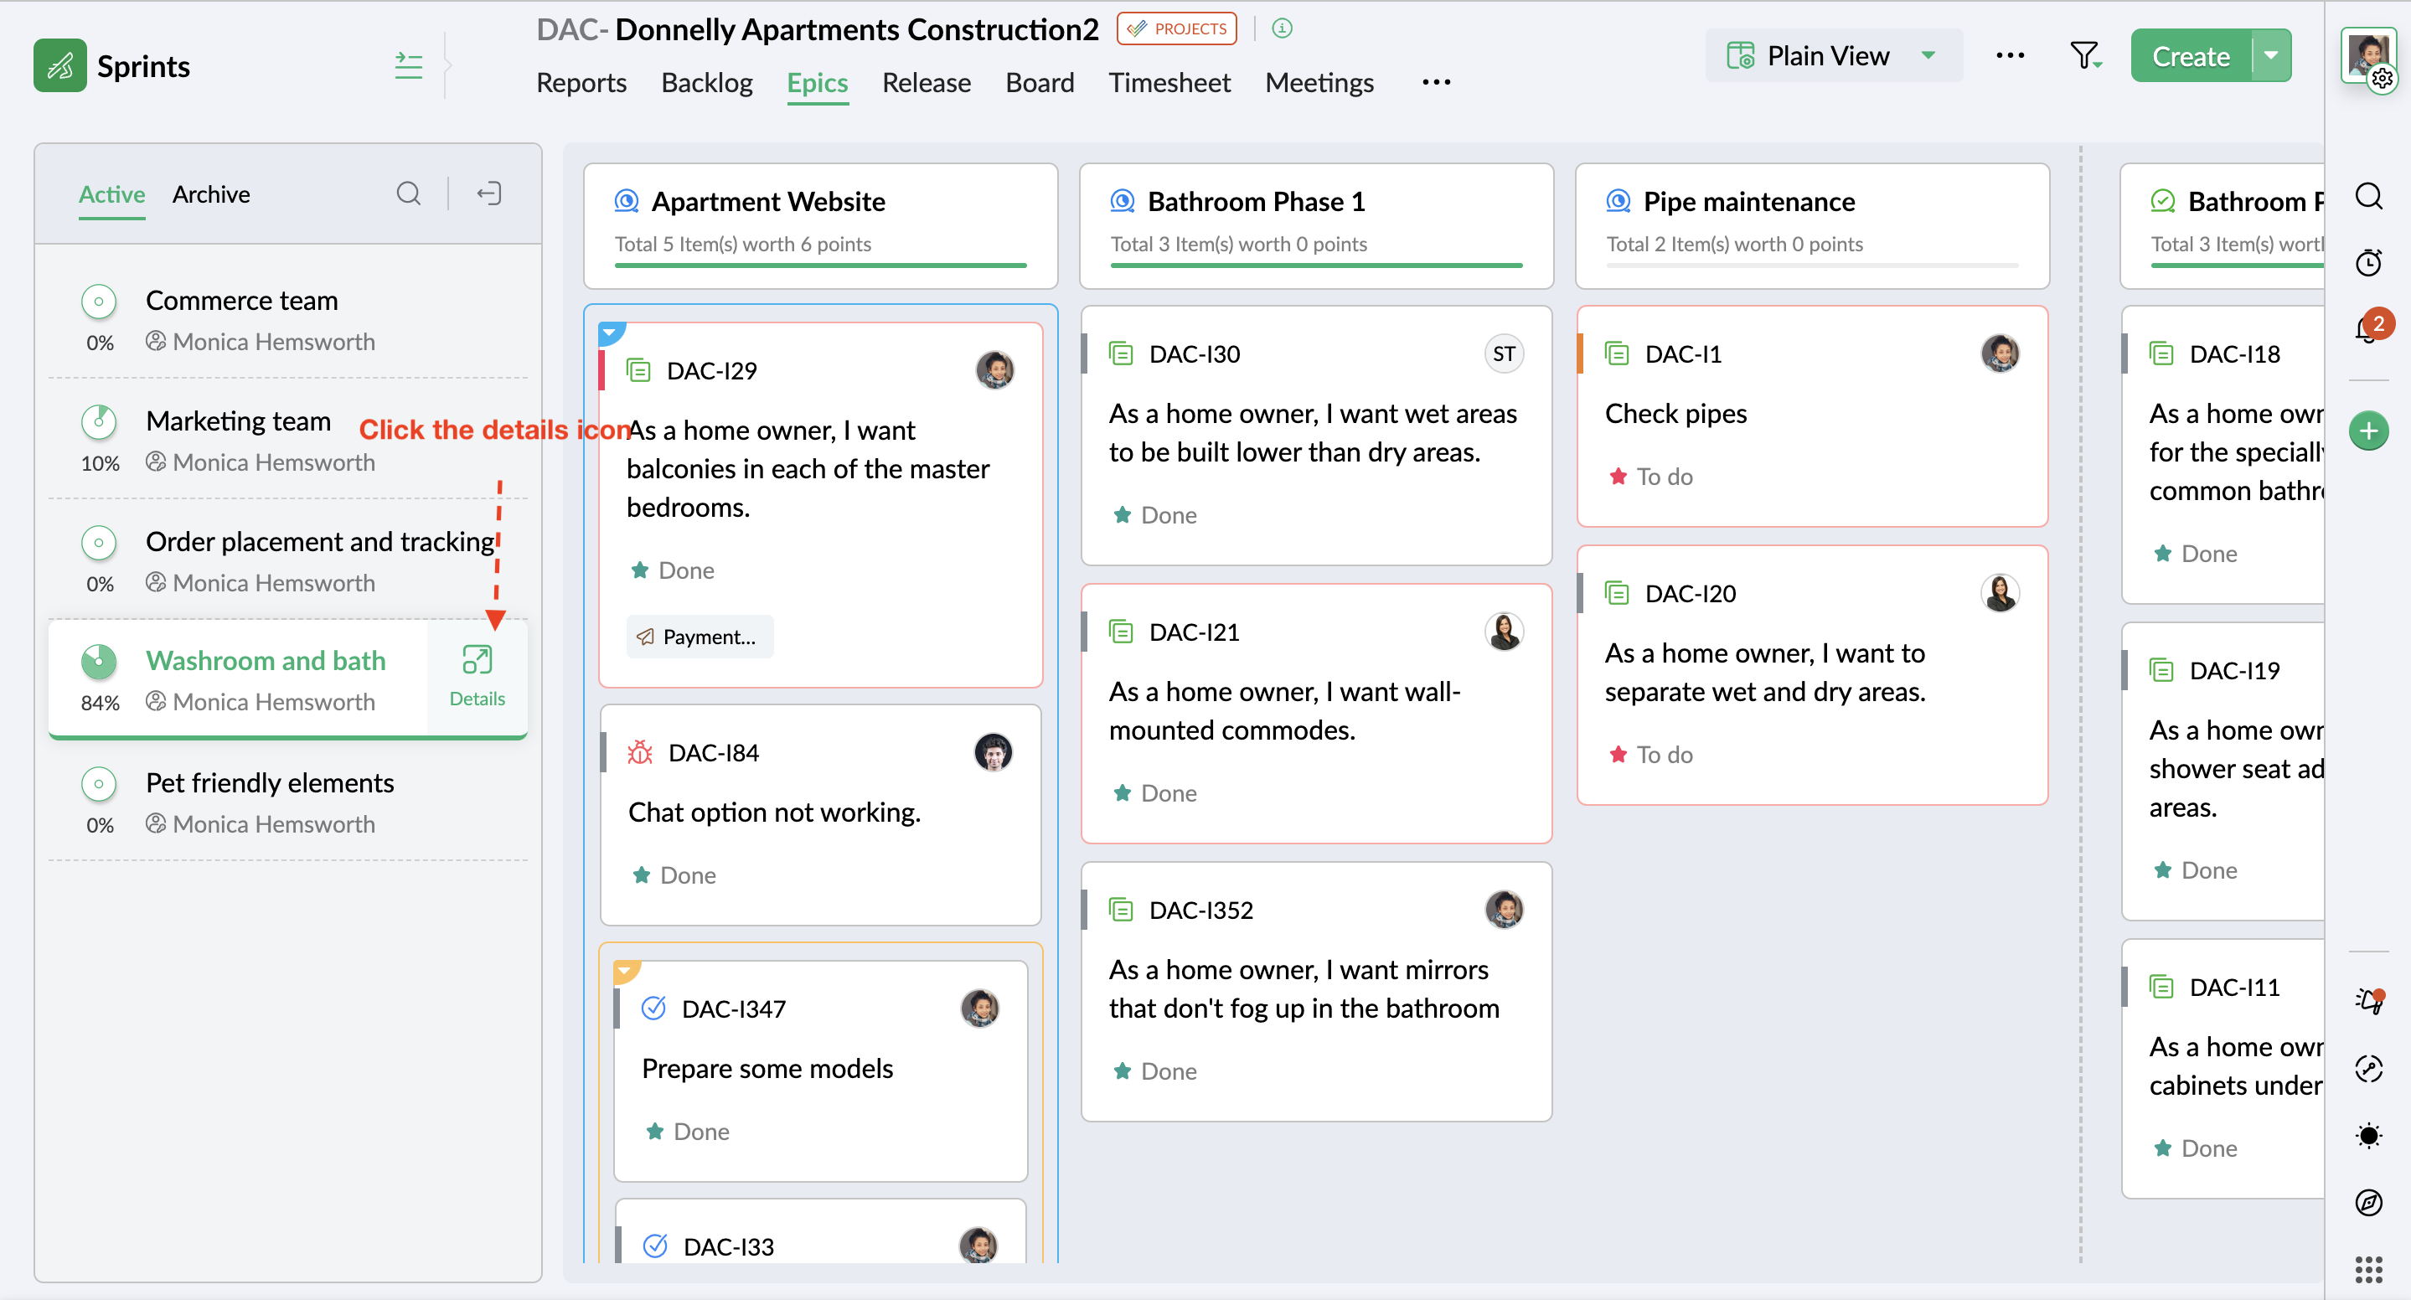Open the DAC-I352 item link
Screen dimensions: 2411x1300
tap(1200, 910)
